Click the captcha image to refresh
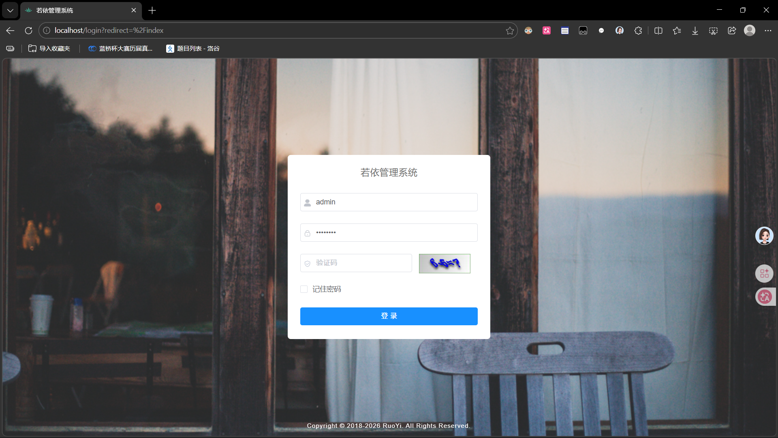This screenshot has height=438, width=778. tap(445, 264)
